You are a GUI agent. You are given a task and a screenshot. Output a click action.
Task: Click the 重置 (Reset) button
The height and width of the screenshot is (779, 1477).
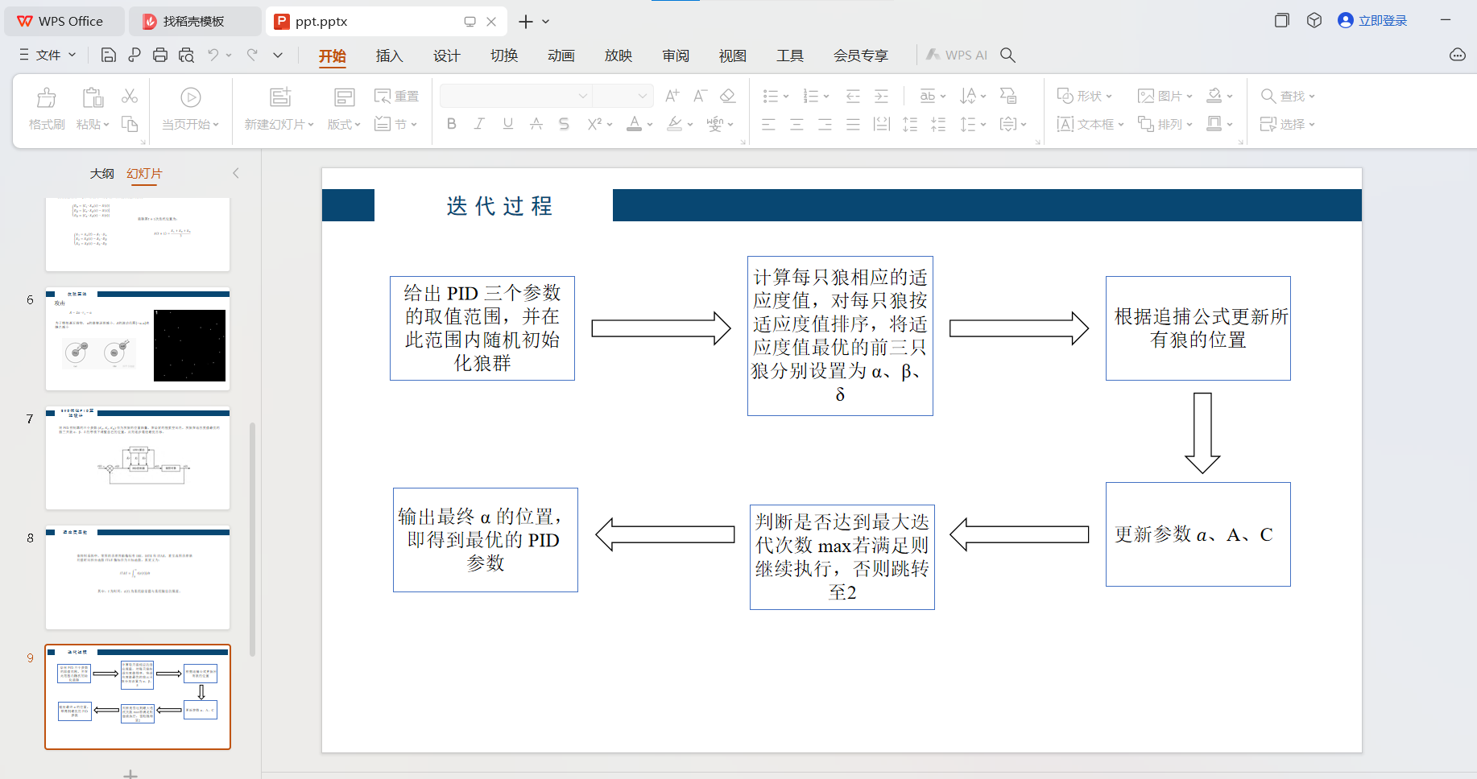tap(397, 96)
